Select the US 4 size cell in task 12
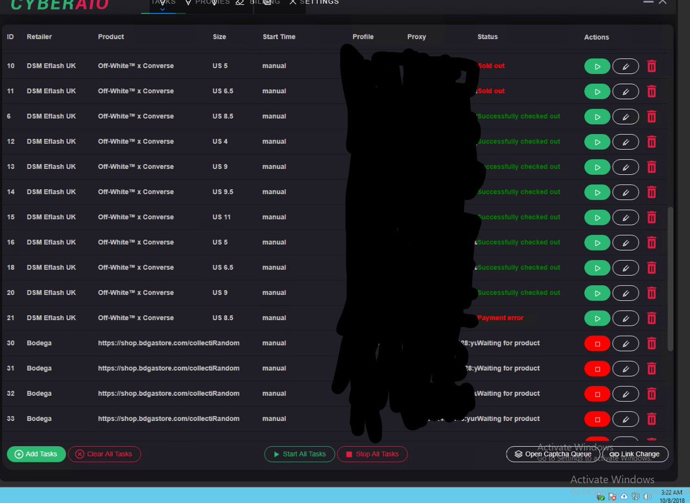Viewport: 690px width, 503px height. click(x=220, y=141)
